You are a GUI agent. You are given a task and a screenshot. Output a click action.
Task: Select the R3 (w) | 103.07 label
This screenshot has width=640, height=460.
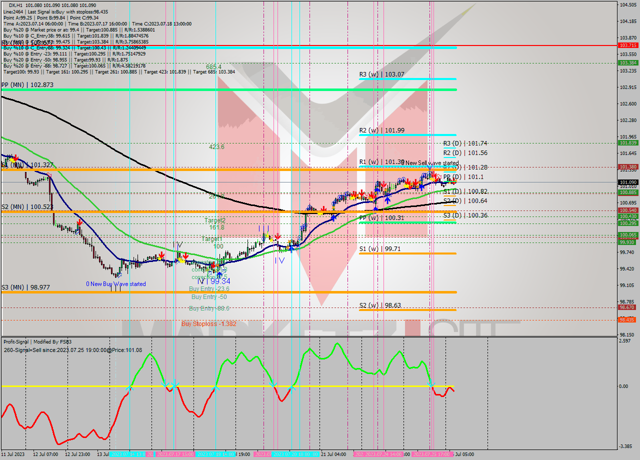tap(381, 74)
